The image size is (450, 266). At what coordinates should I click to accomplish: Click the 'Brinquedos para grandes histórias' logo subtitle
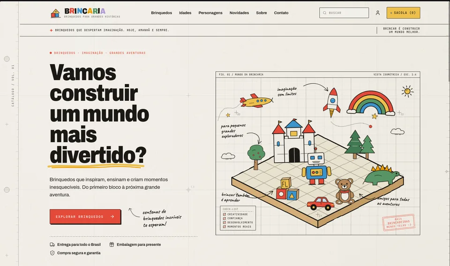pyautogui.click(x=92, y=17)
